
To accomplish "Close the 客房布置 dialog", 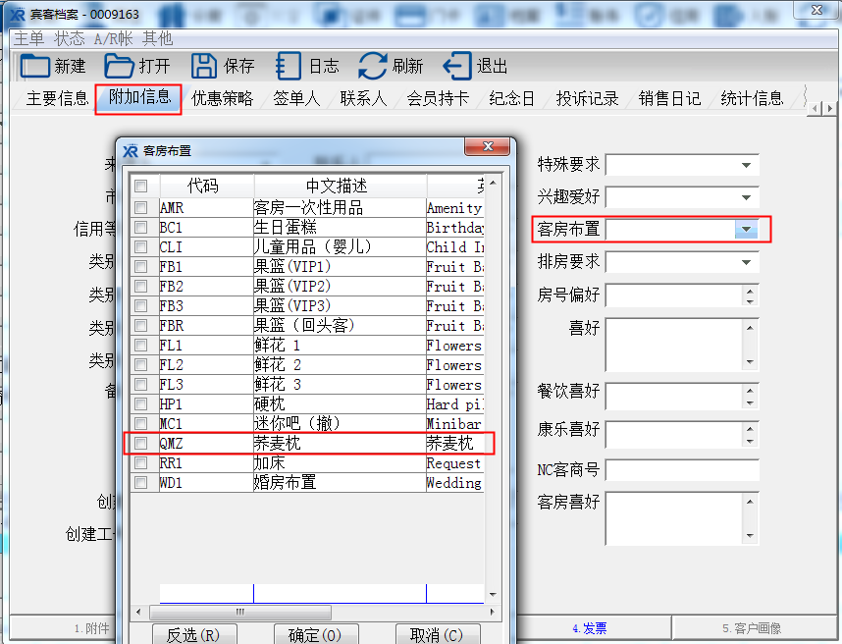I will pos(488,146).
